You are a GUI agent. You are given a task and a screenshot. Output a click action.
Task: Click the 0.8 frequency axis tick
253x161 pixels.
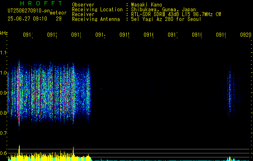pos(4,113)
